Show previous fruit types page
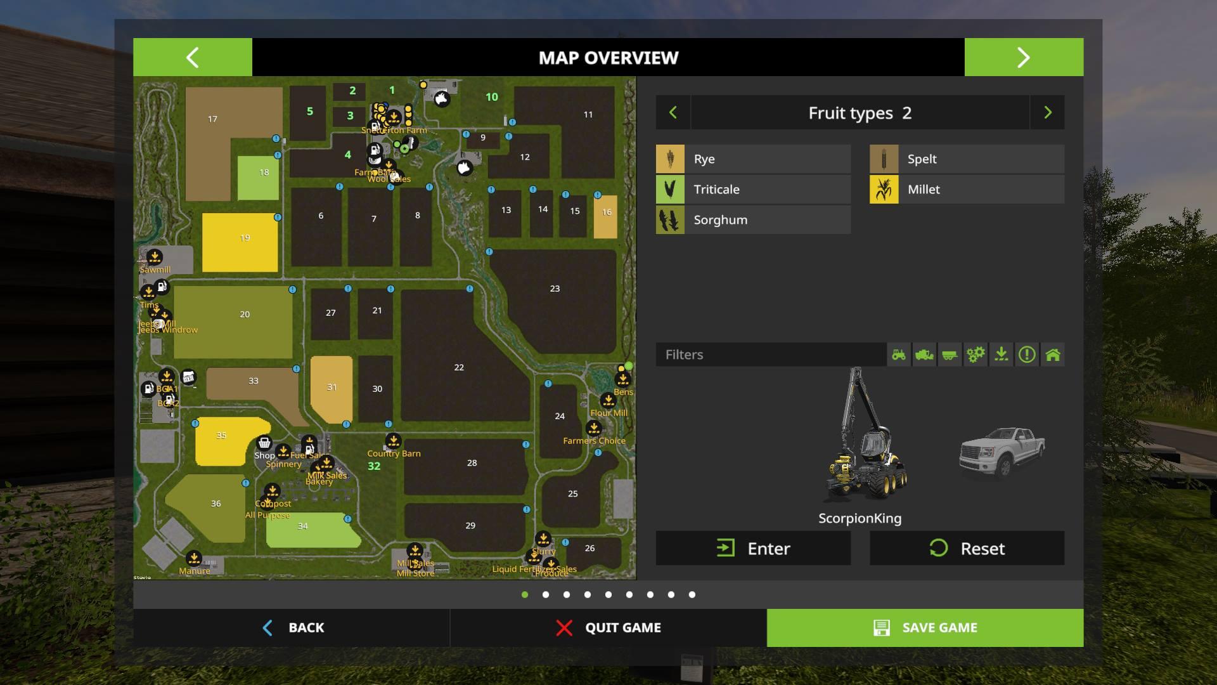The height and width of the screenshot is (685, 1217). [673, 113]
